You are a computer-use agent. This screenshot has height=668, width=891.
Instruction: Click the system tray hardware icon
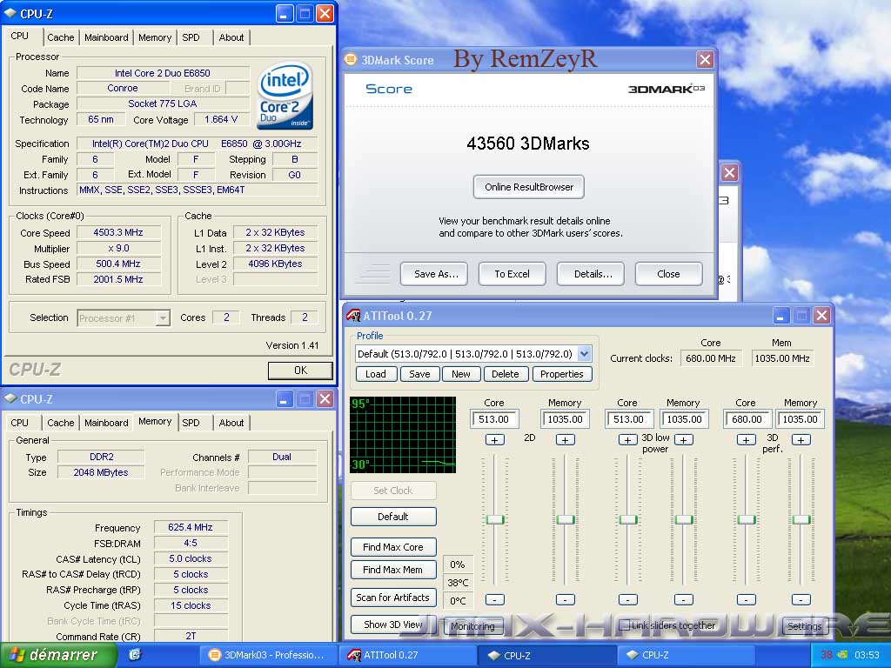coord(842,655)
